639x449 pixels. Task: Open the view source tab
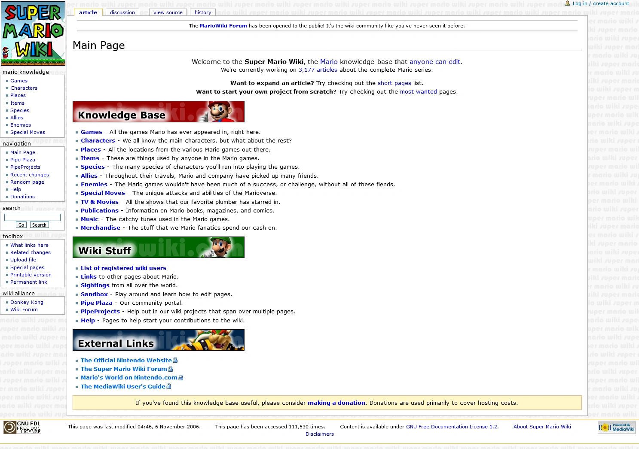click(x=168, y=12)
